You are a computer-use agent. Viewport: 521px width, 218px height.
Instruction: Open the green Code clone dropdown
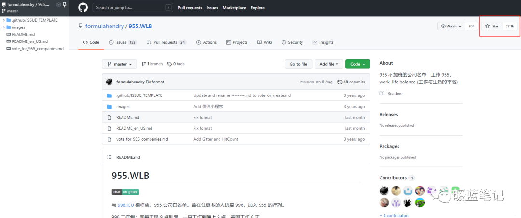tap(357, 64)
